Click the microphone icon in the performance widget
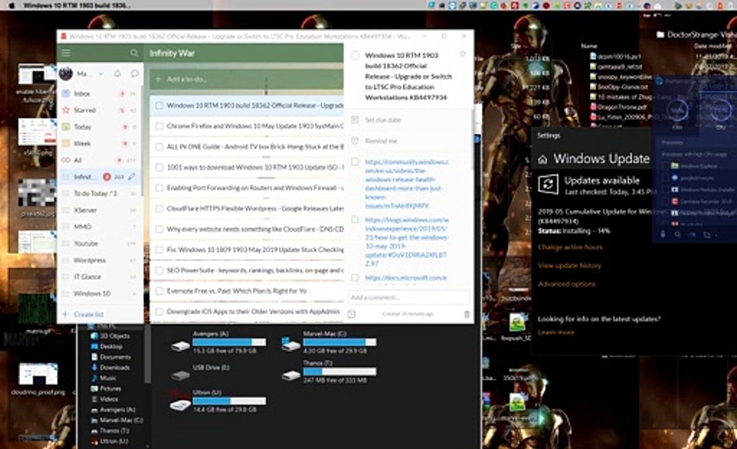This screenshot has height=449, width=737. coord(663,234)
